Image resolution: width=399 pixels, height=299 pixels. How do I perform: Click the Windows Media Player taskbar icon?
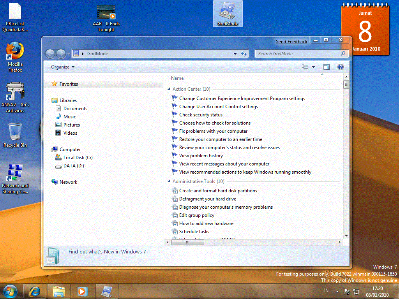pyautogui.click(x=82, y=291)
